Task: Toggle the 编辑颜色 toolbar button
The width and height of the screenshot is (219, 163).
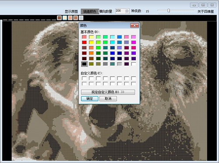Action: [90, 11]
